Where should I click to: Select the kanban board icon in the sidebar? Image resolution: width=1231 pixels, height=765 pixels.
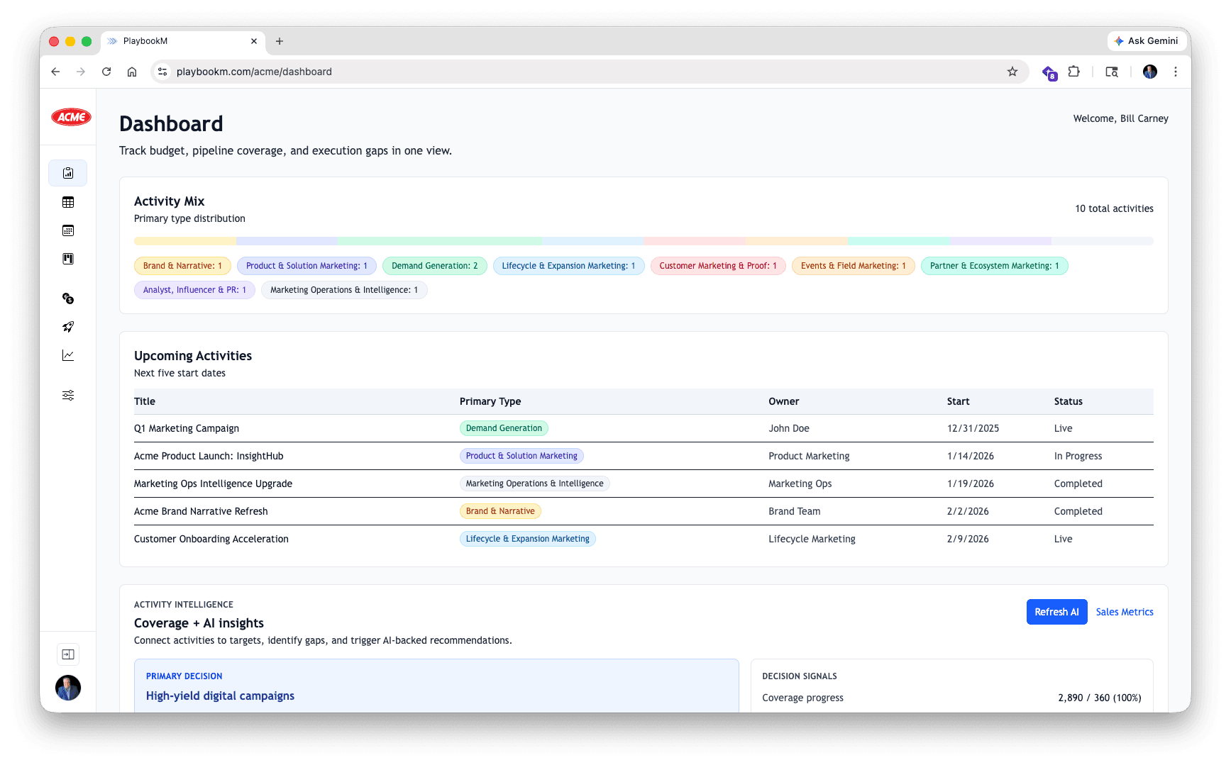point(67,259)
